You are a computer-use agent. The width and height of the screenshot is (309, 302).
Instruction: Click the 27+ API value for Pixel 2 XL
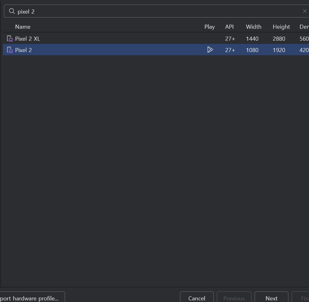coord(230,39)
